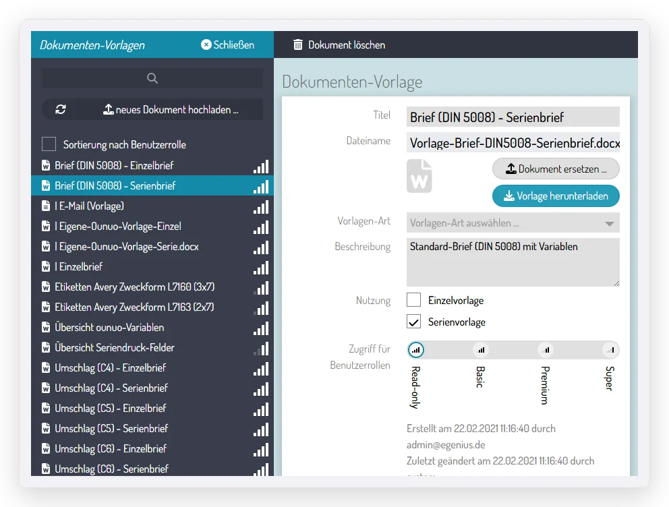Click role bars icon for selected Serienbrief row
Image resolution: width=669 pixels, height=507 pixels.
point(261,187)
